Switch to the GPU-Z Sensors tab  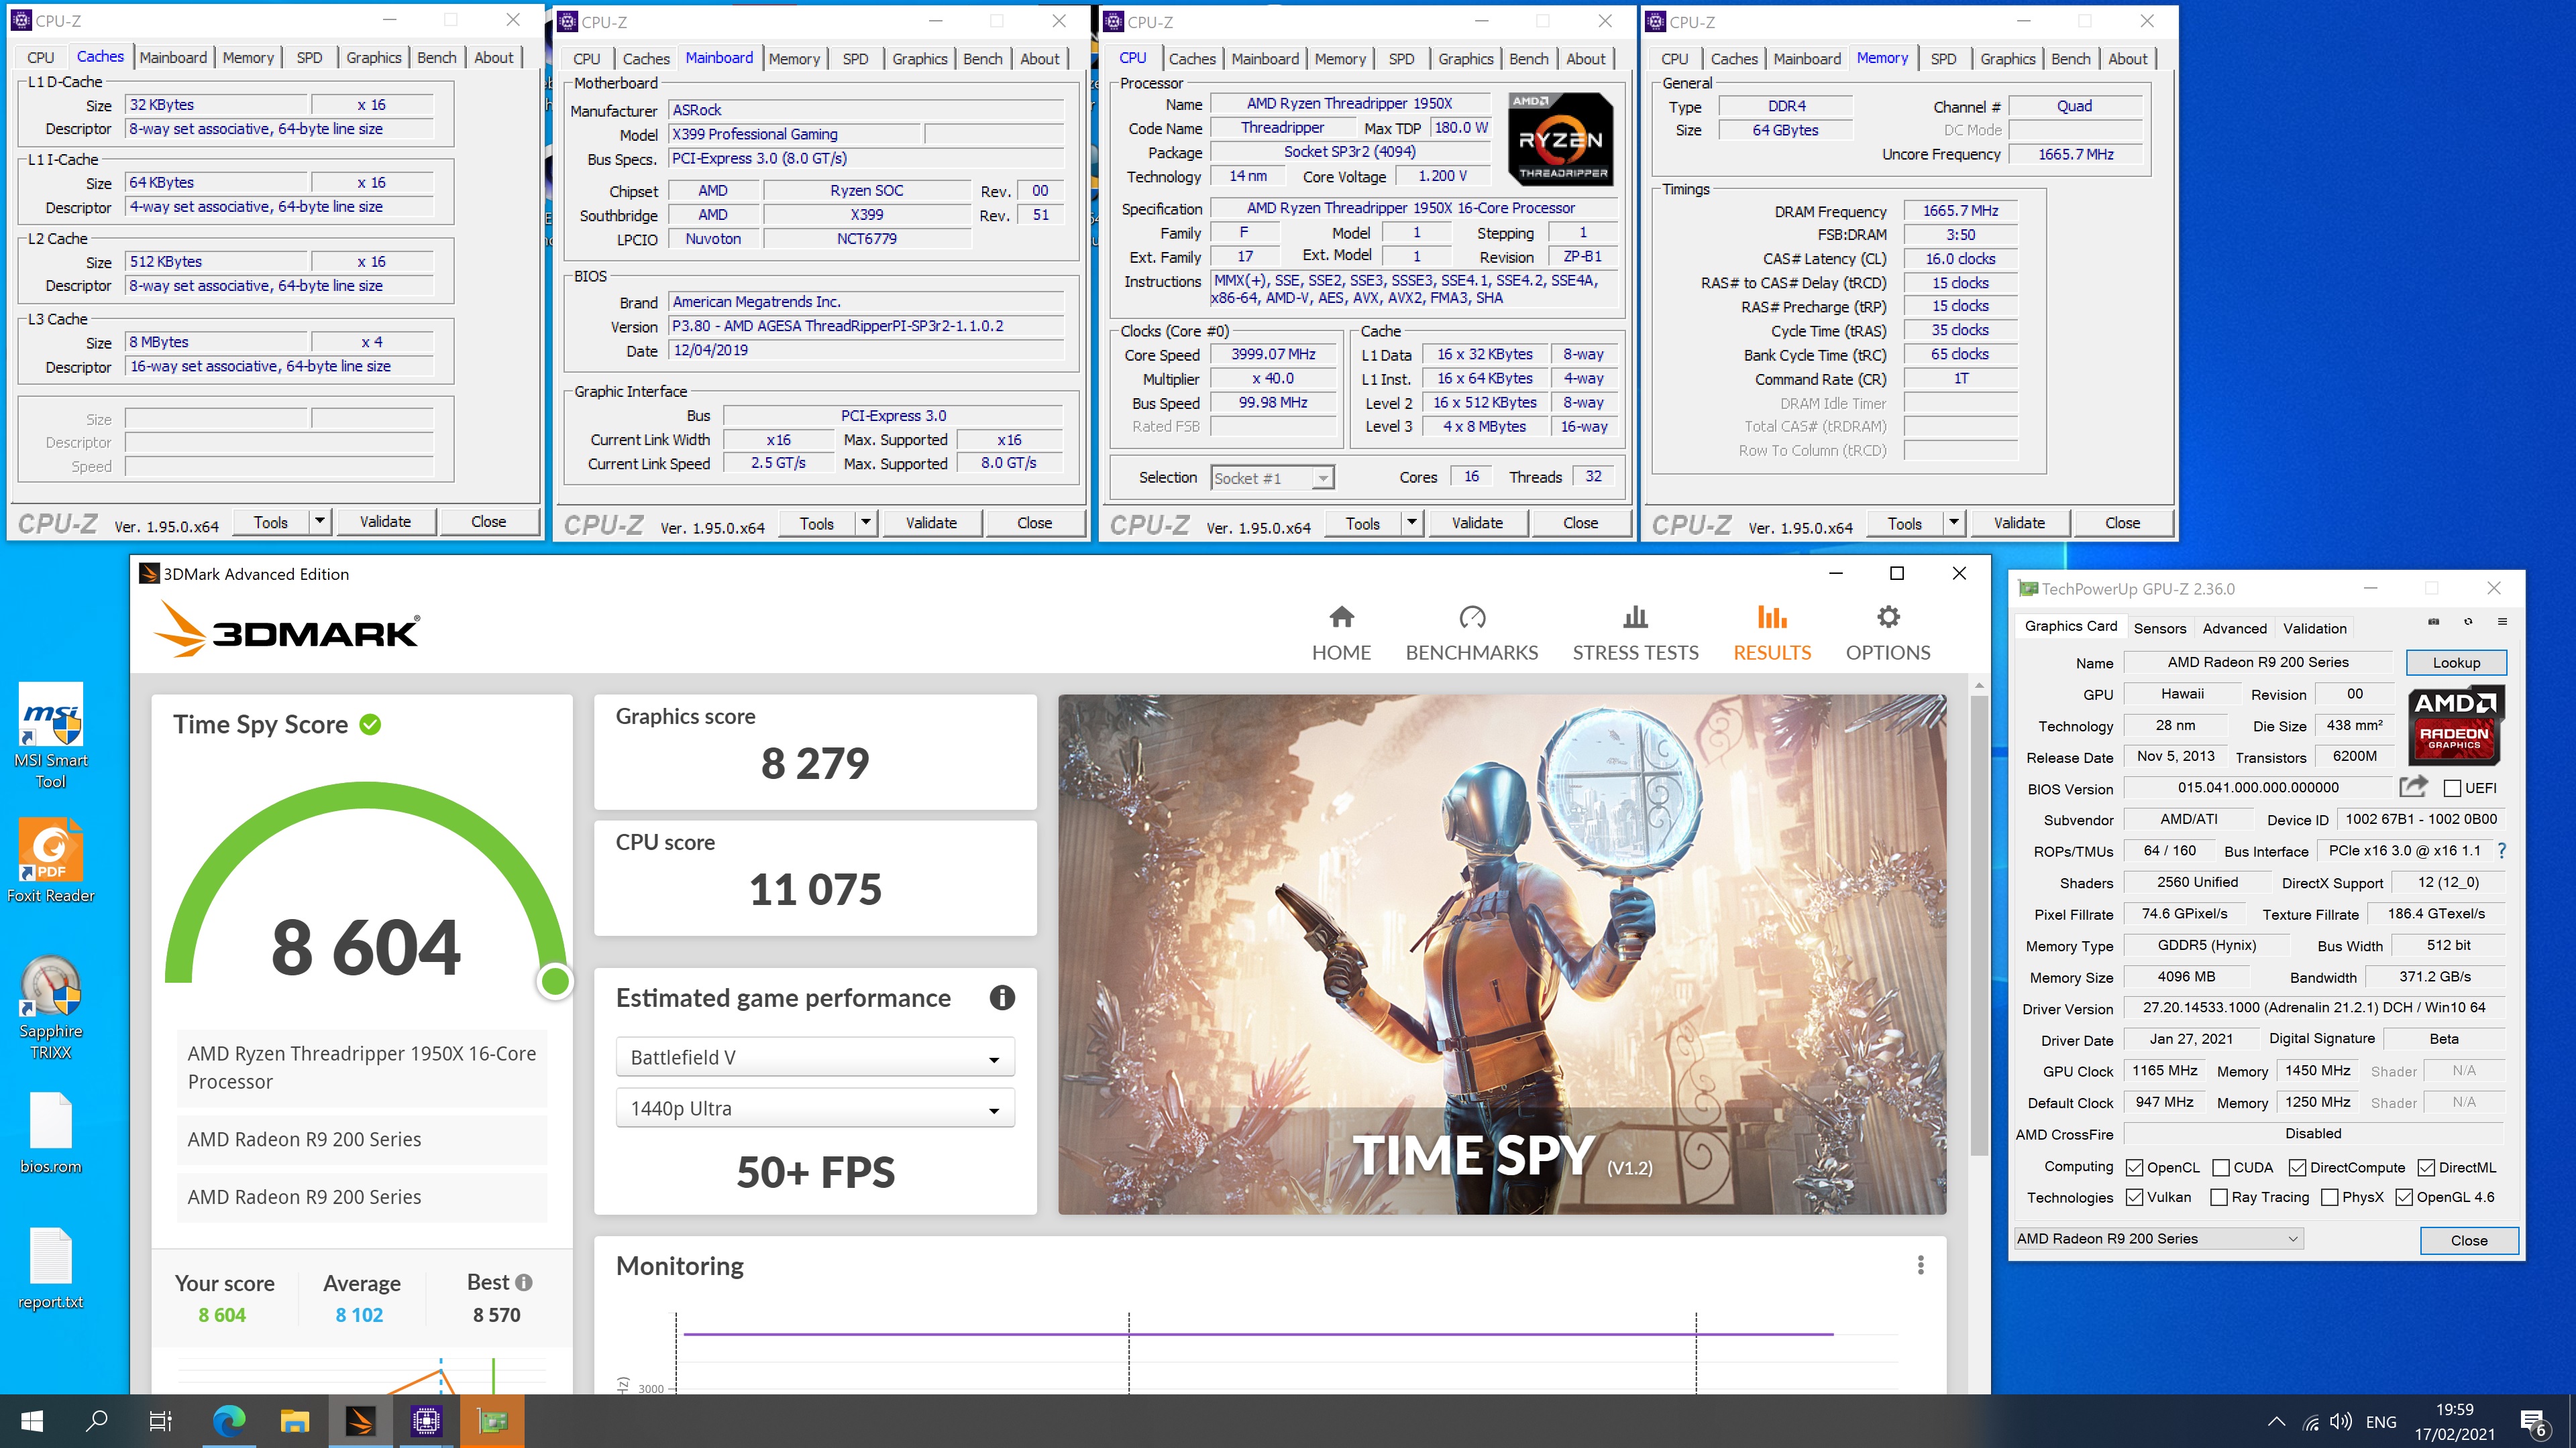coord(2159,627)
